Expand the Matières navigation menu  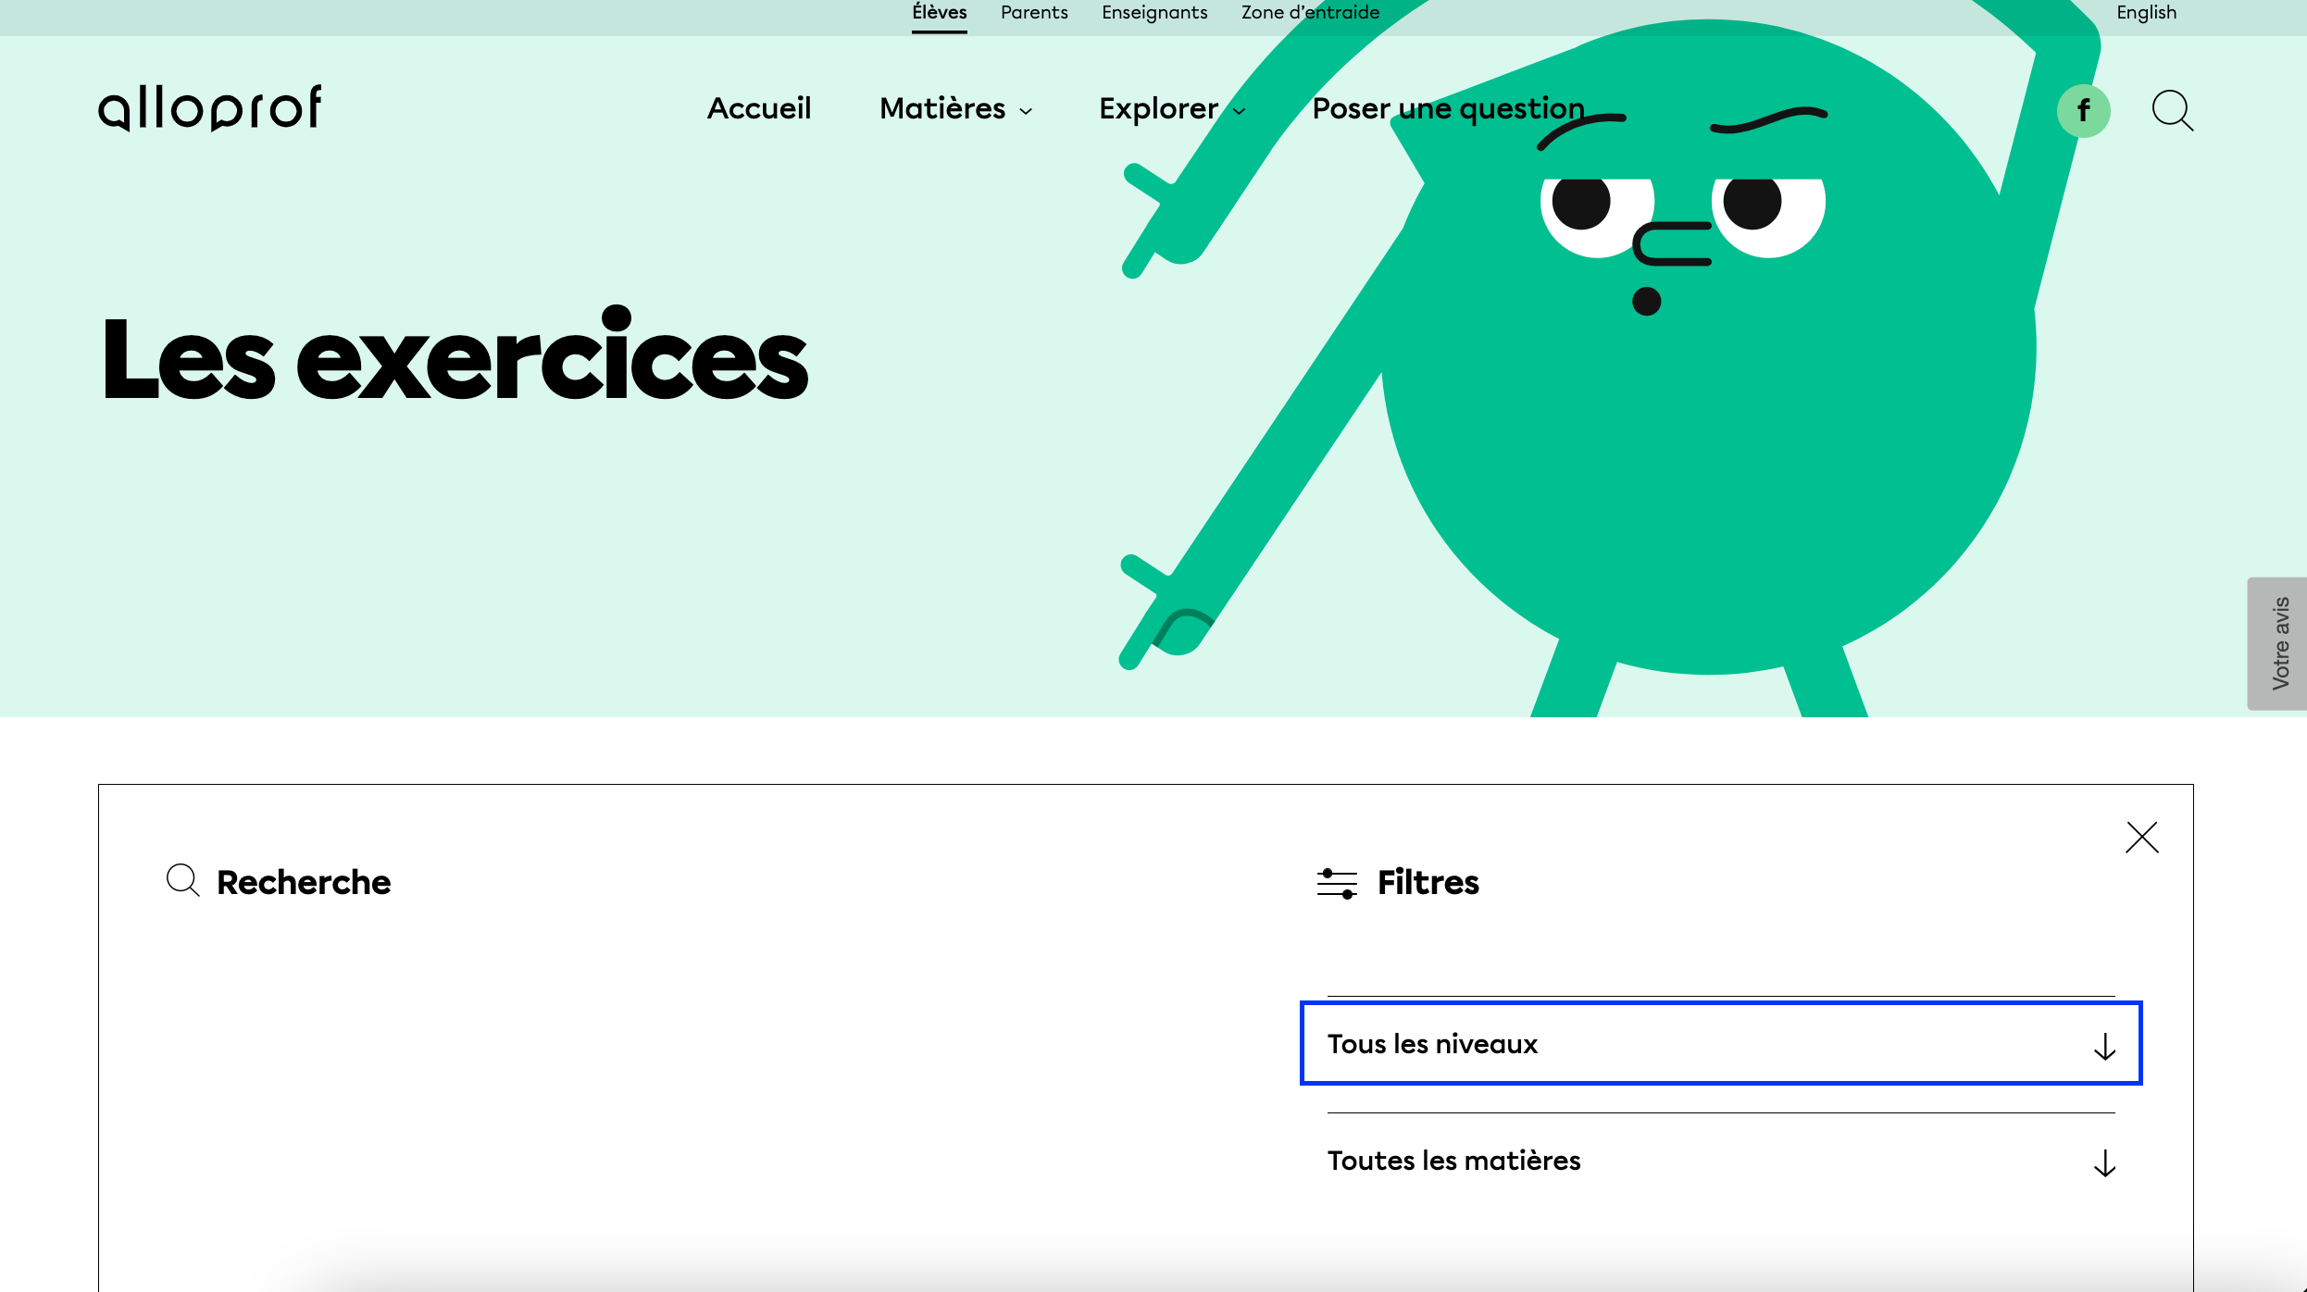pos(955,109)
